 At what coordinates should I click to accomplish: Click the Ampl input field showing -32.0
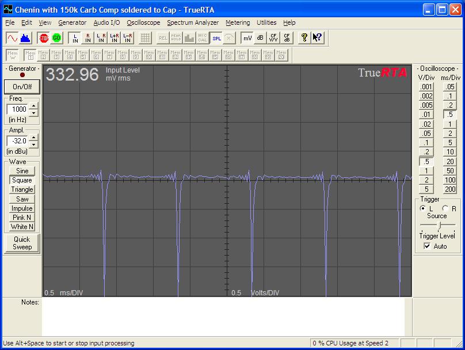click(x=18, y=141)
